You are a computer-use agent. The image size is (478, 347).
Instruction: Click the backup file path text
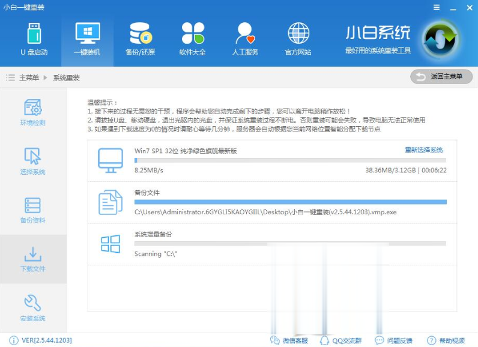click(265, 212)
